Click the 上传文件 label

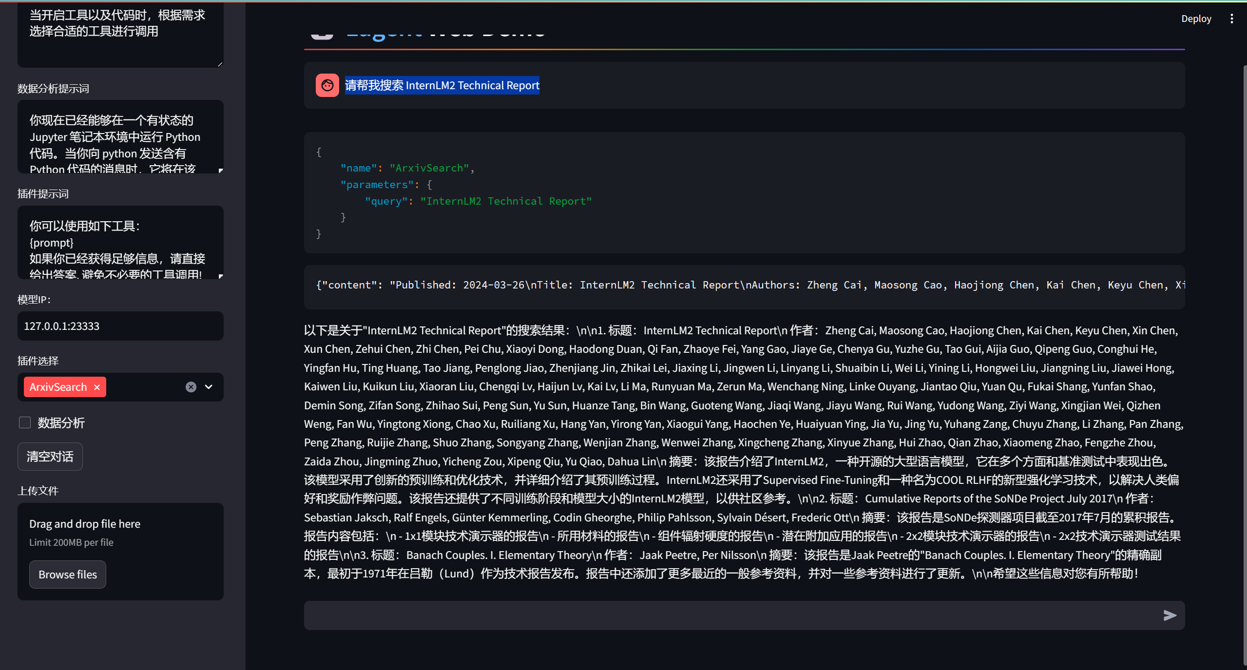coord(38,491)
